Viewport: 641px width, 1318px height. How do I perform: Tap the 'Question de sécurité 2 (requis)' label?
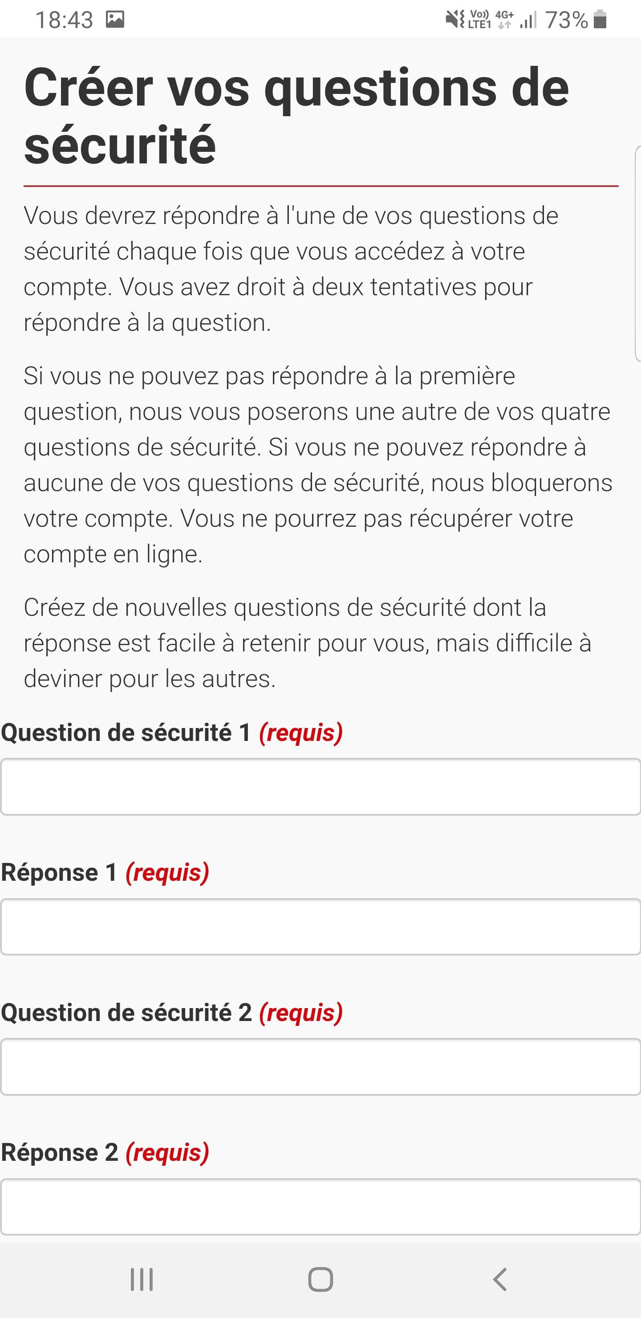point(172,1013)
